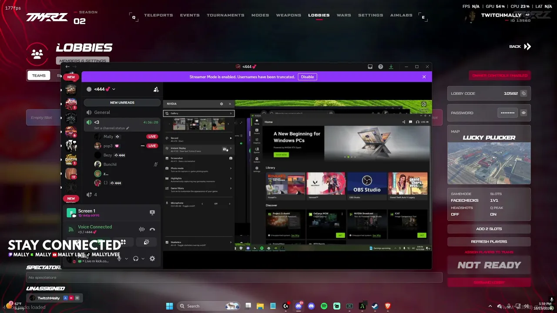Disable Streamer Mode in Discord banner
Screen dimensions: 557x313
[307, 77]
